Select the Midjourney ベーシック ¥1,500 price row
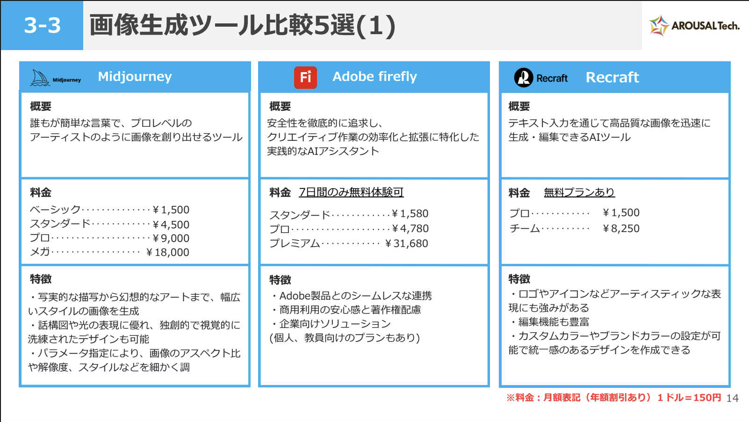The width and height of the screenshot is (749, 422). (109, 210)
